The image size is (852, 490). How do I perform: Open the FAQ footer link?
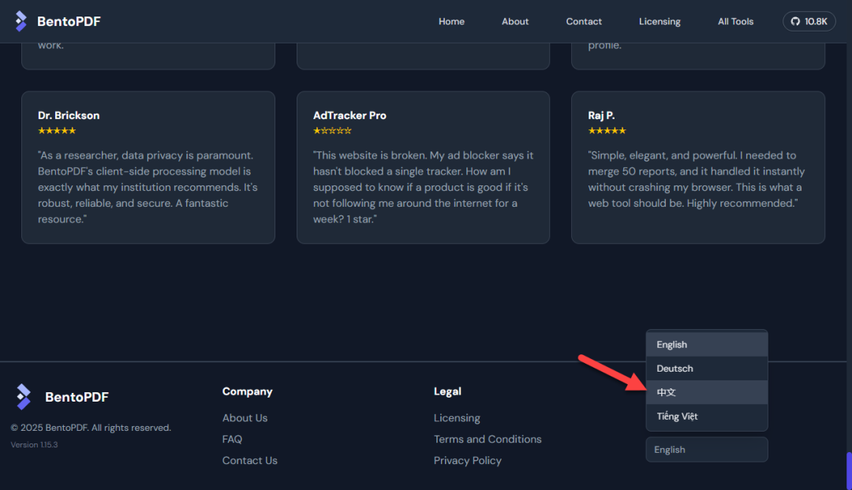[232, 440]
